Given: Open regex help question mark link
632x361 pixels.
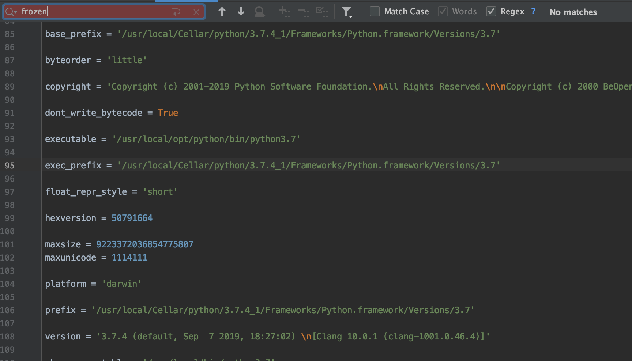Looking at the screenshot, I should pyautogui.click(x=533, y=12).
